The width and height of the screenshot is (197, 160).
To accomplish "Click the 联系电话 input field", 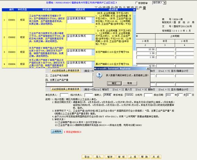I will (x=129, y=95).
